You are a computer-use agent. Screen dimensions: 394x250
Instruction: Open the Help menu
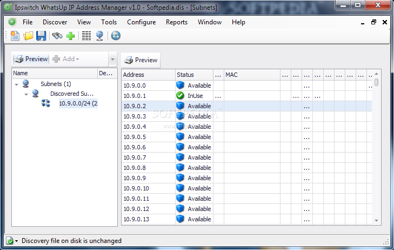coord(238,22)
